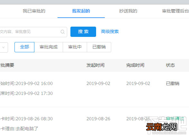Image resolution: width=189 pixels, height=136 pixels.
Task: Click the 发起时间 column header
Action: tap(95, 65)
